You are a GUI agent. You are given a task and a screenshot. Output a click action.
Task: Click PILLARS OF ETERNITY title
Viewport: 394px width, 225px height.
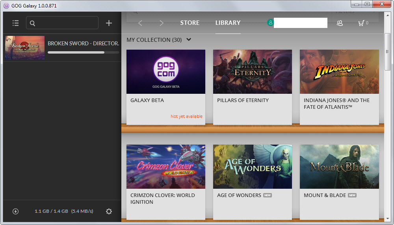(x=243, y=100)
